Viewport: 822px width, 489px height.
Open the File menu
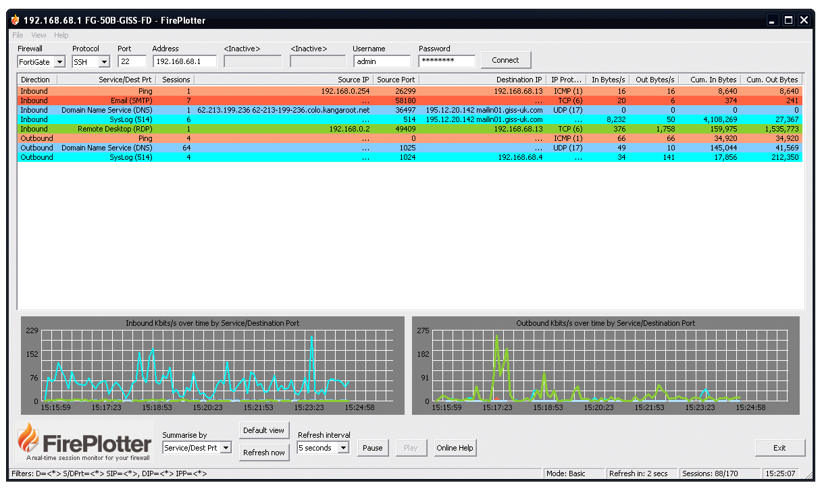pos(17,35)
